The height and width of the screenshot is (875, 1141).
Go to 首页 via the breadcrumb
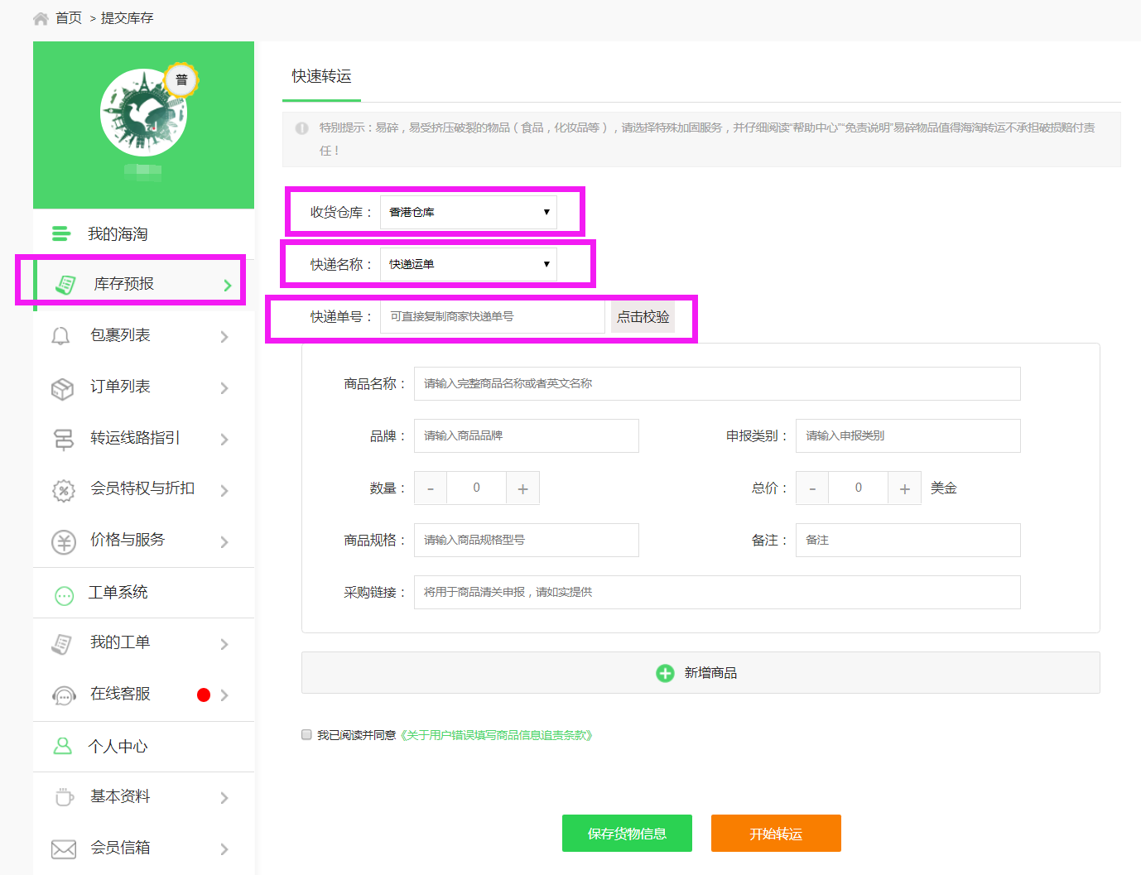pos(69,17)
